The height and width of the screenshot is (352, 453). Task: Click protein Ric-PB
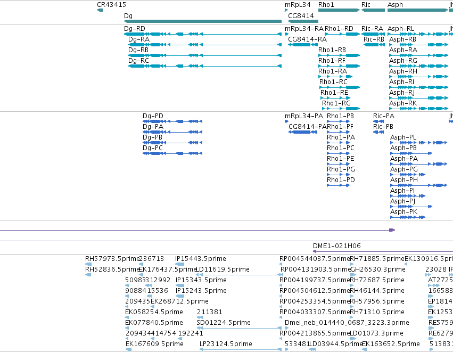pyautogui.click(x=378, y=132)
